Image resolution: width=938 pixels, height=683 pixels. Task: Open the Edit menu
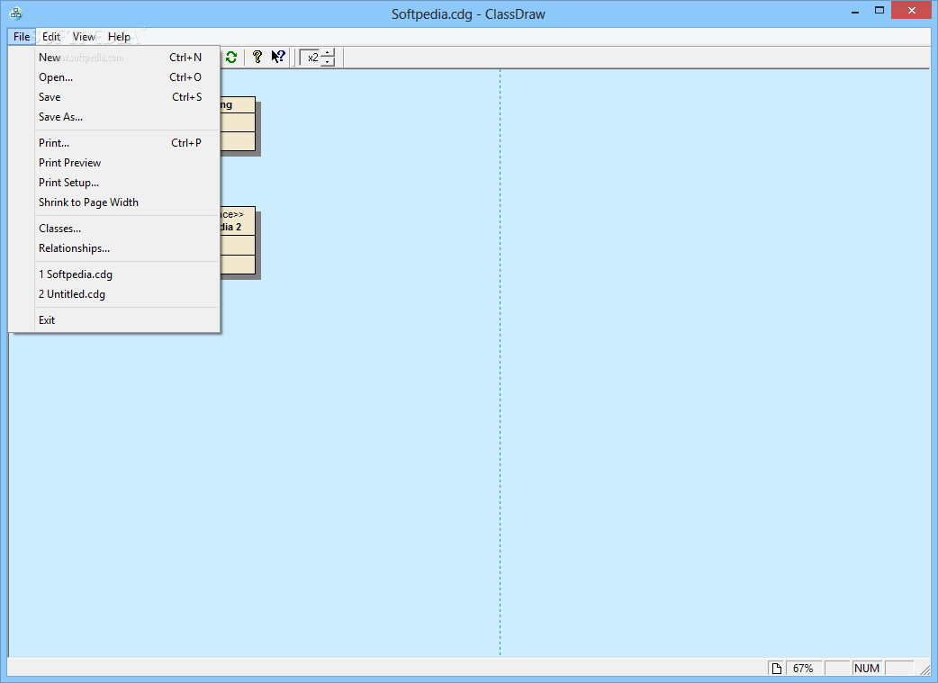[51, 37]
